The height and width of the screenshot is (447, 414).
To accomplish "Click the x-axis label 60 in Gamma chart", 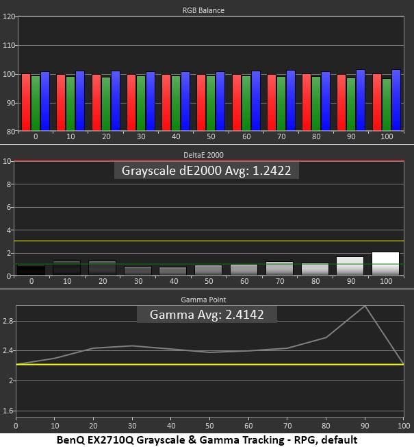I will (x=248, y=426).
